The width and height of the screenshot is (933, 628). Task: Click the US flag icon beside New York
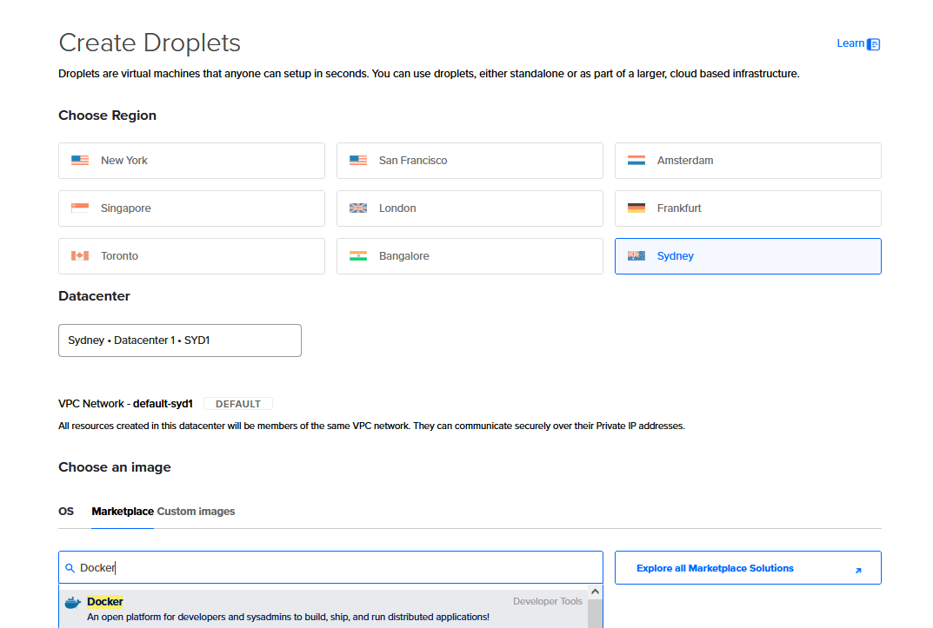point(80,160)
